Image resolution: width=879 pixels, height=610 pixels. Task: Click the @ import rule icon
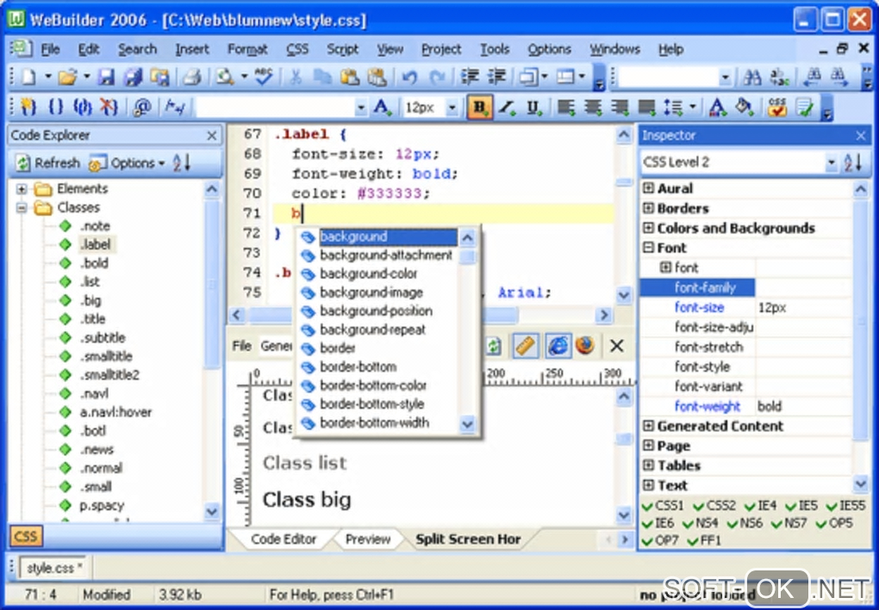click(x=142, y=107)
